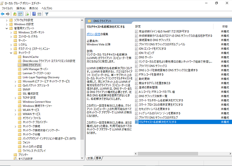The width and height of the screenshot is (232, 166).
Task: Click the すべての設定 tree icon
Action: 15,159
